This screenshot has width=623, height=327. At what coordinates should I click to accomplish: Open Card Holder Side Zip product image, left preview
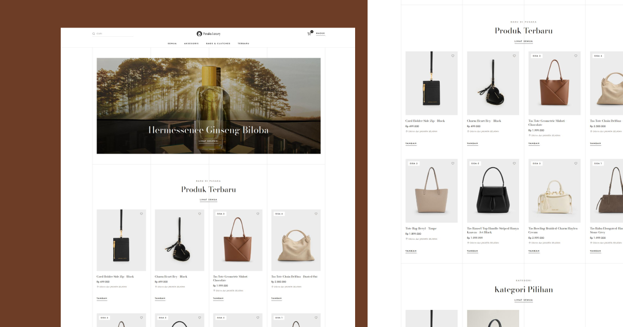[x=121, y=240]
